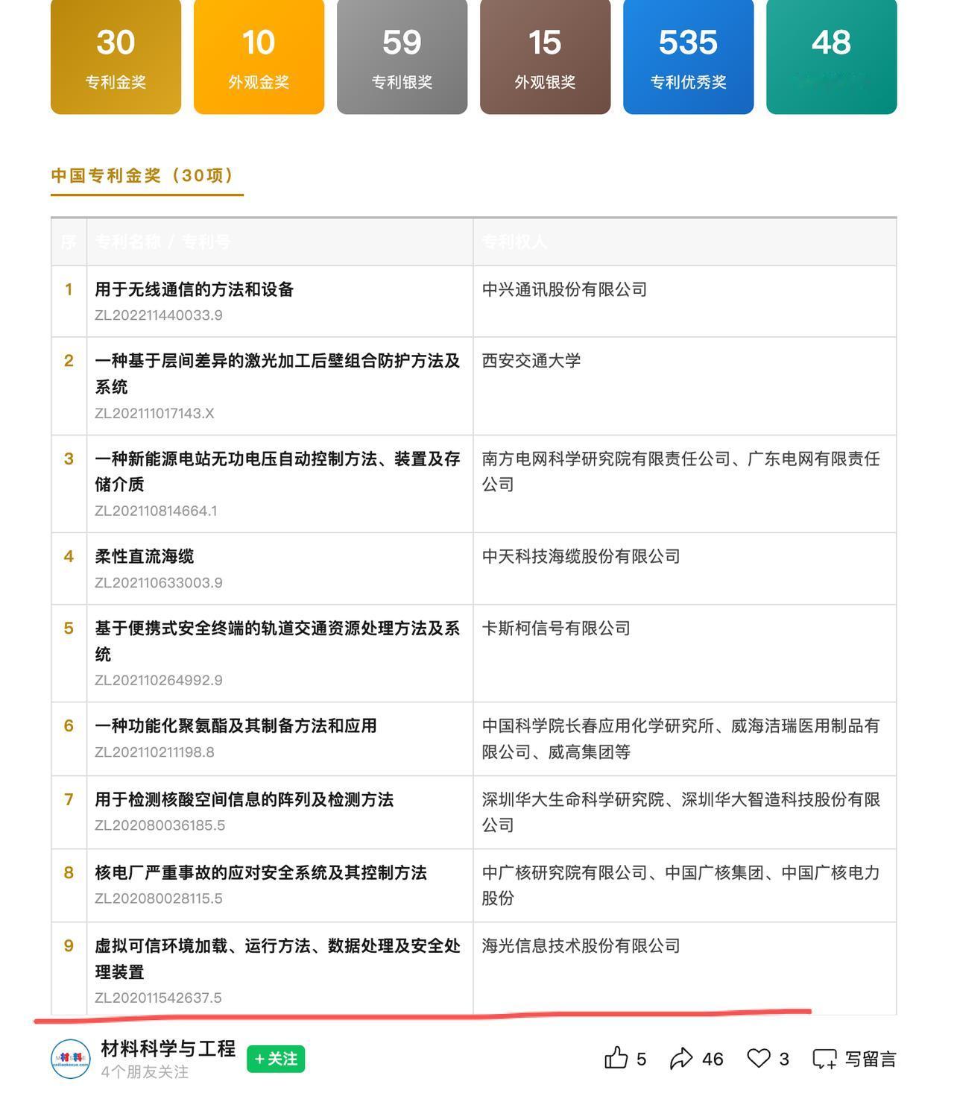954x1099 pixels.
Task: Click row number 9 in the table
Action: [69, 945]
